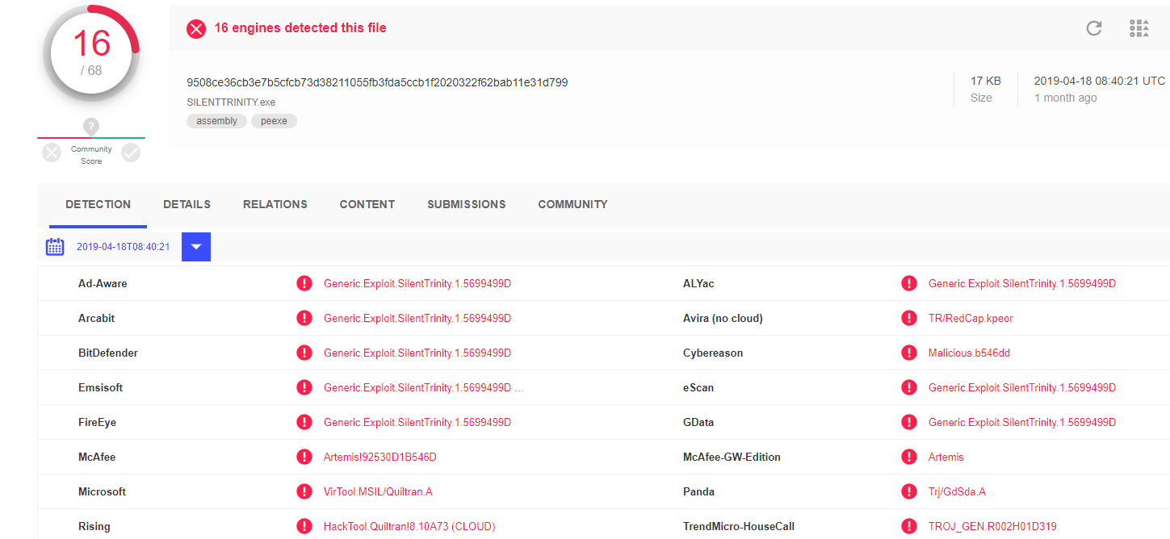Image resolution: width=1170 pixels, height=539 pixels.
Task: Click Avira result TR/RedCap.kpeor
Action: pos(971,318)
